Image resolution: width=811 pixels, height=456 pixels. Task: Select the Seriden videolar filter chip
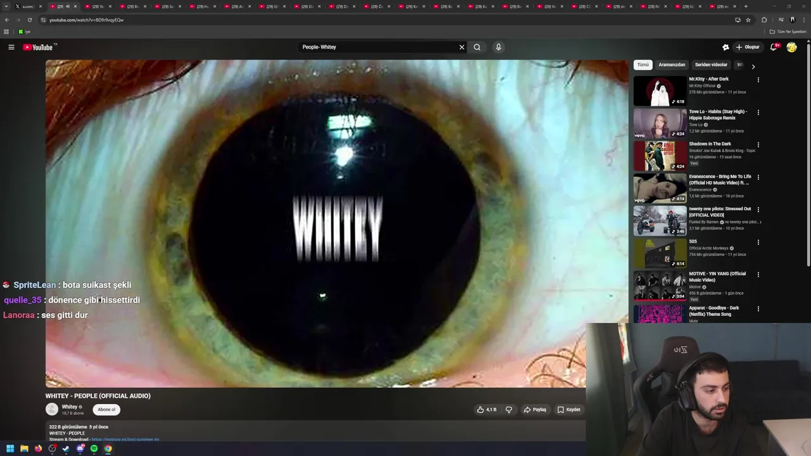click(x=711, y=65)
